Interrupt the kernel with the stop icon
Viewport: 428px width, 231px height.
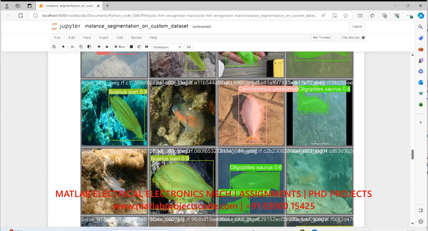[x=131, y=47]
